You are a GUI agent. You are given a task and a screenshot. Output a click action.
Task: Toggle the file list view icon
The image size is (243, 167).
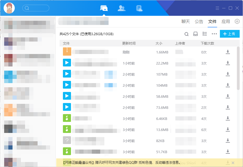205,34
